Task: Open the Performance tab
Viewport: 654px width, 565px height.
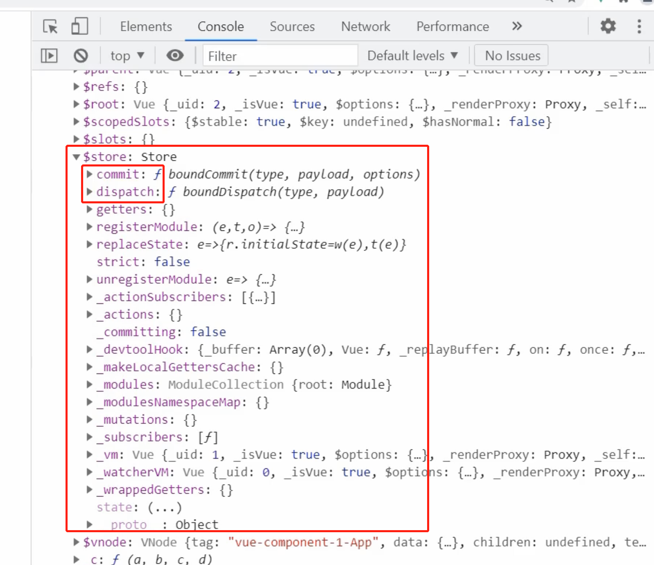Action: (x=453, y=27)
